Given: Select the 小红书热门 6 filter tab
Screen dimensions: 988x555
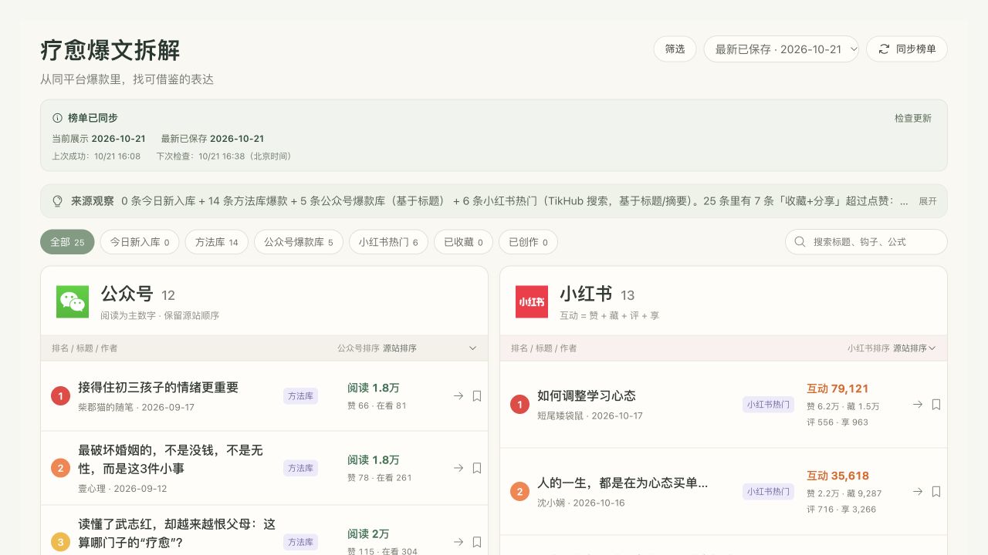Looking at the screenshot, I should click(388, 242).
